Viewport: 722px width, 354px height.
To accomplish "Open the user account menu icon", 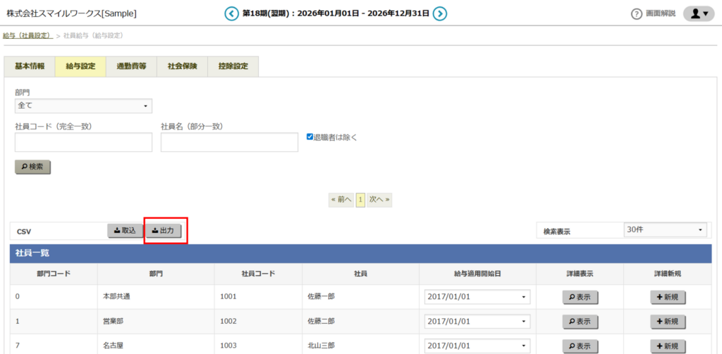I will [x=699, y=13].
